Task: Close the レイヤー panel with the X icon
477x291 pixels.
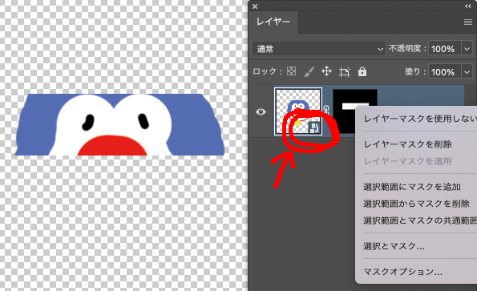Action: 255,6
